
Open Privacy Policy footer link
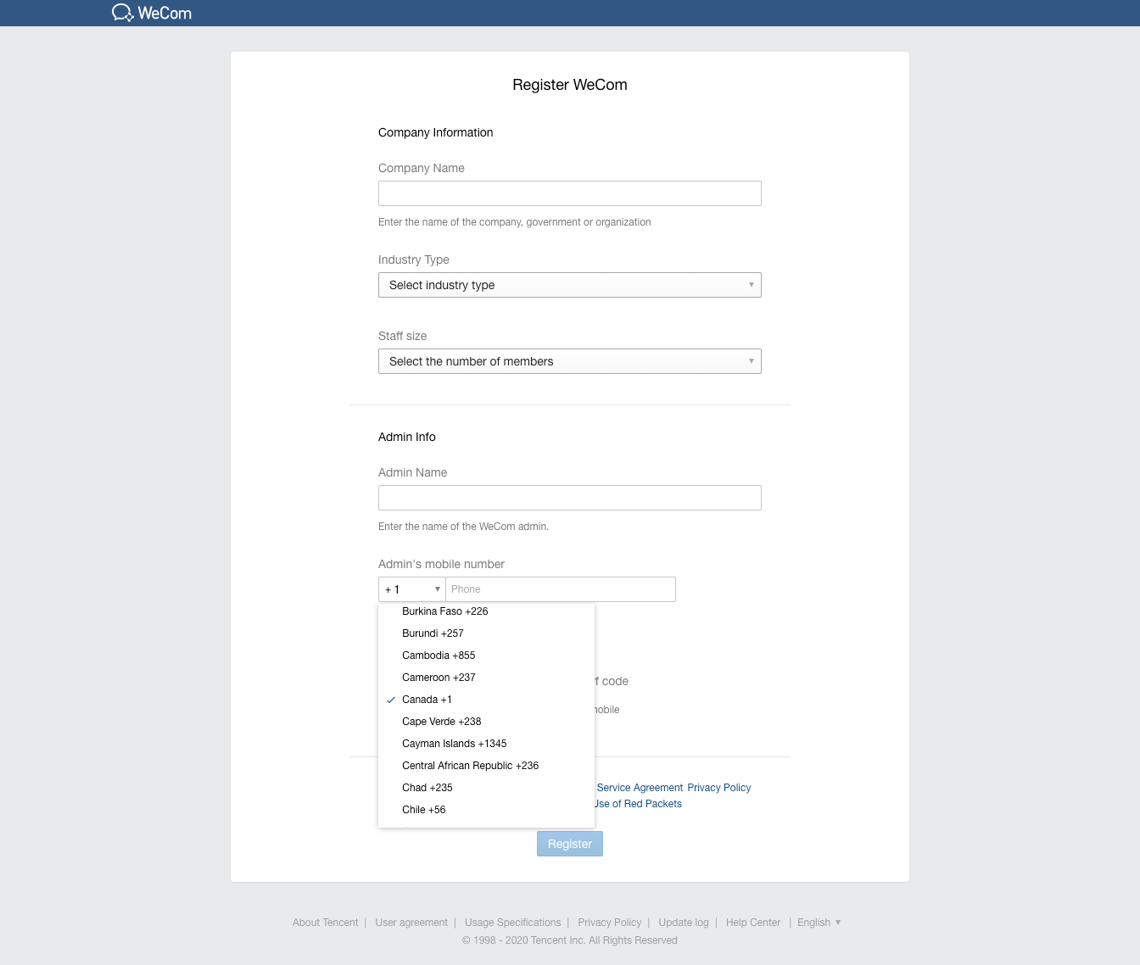[610, 923]
